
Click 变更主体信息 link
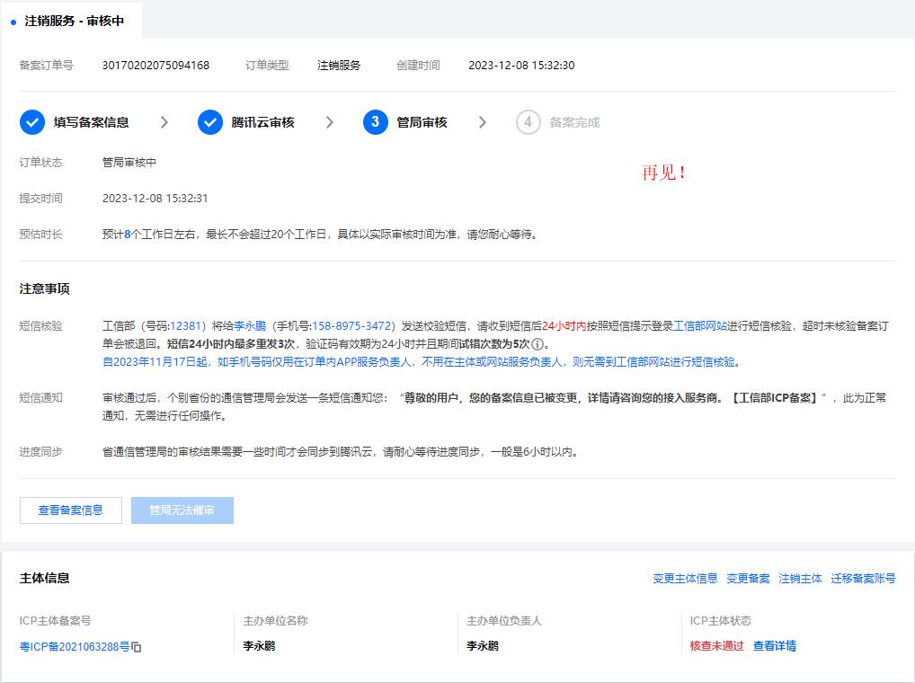click(x=685, y=579)
